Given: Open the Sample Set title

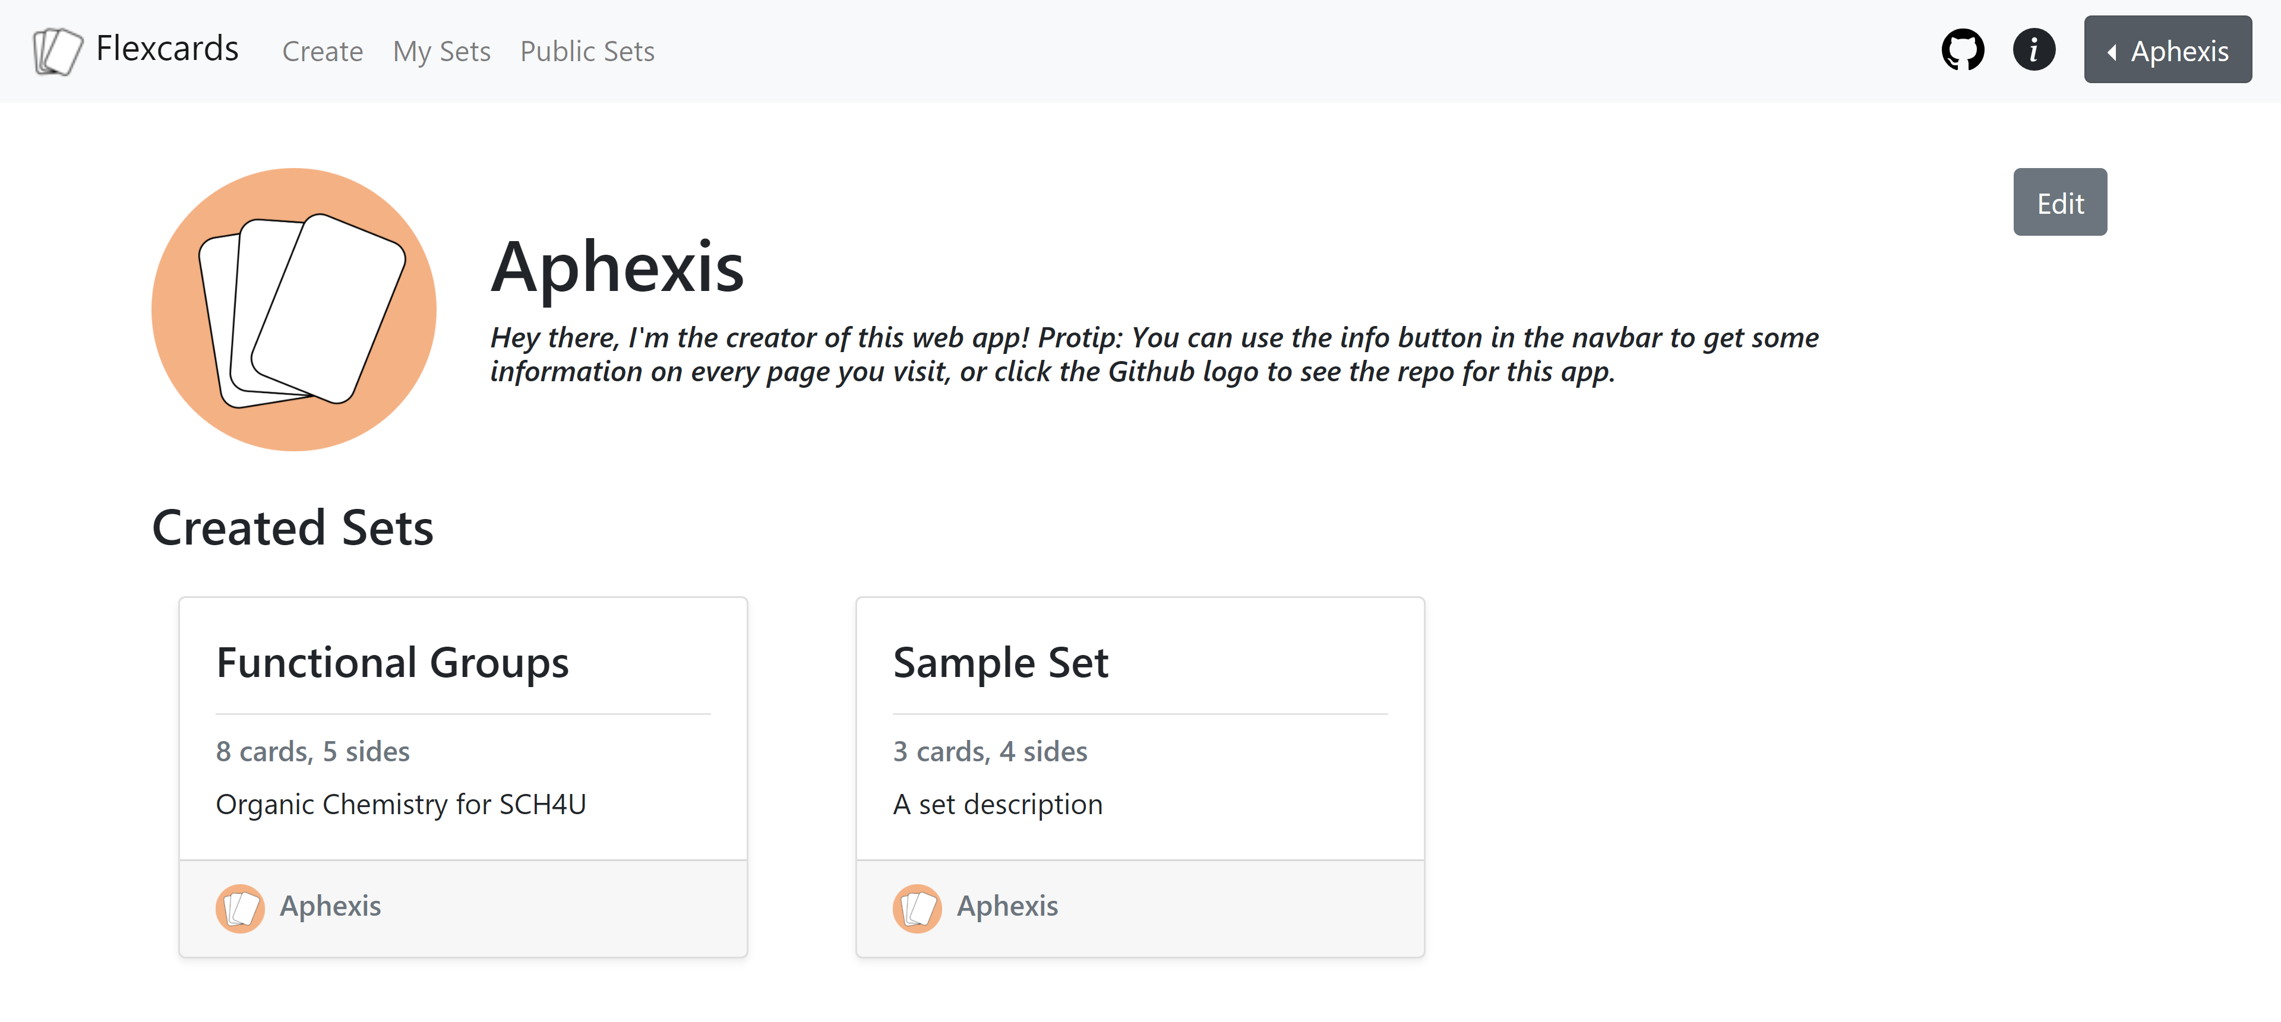Looking at the screenshot, I should [1000, 663].
